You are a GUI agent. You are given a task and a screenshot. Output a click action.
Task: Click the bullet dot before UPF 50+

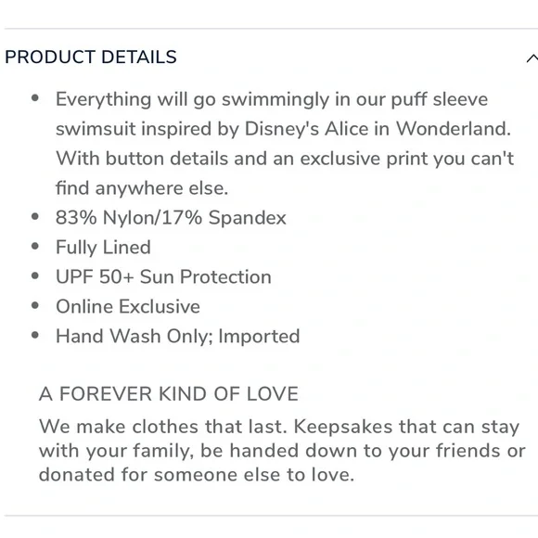(x=35, y=275)
